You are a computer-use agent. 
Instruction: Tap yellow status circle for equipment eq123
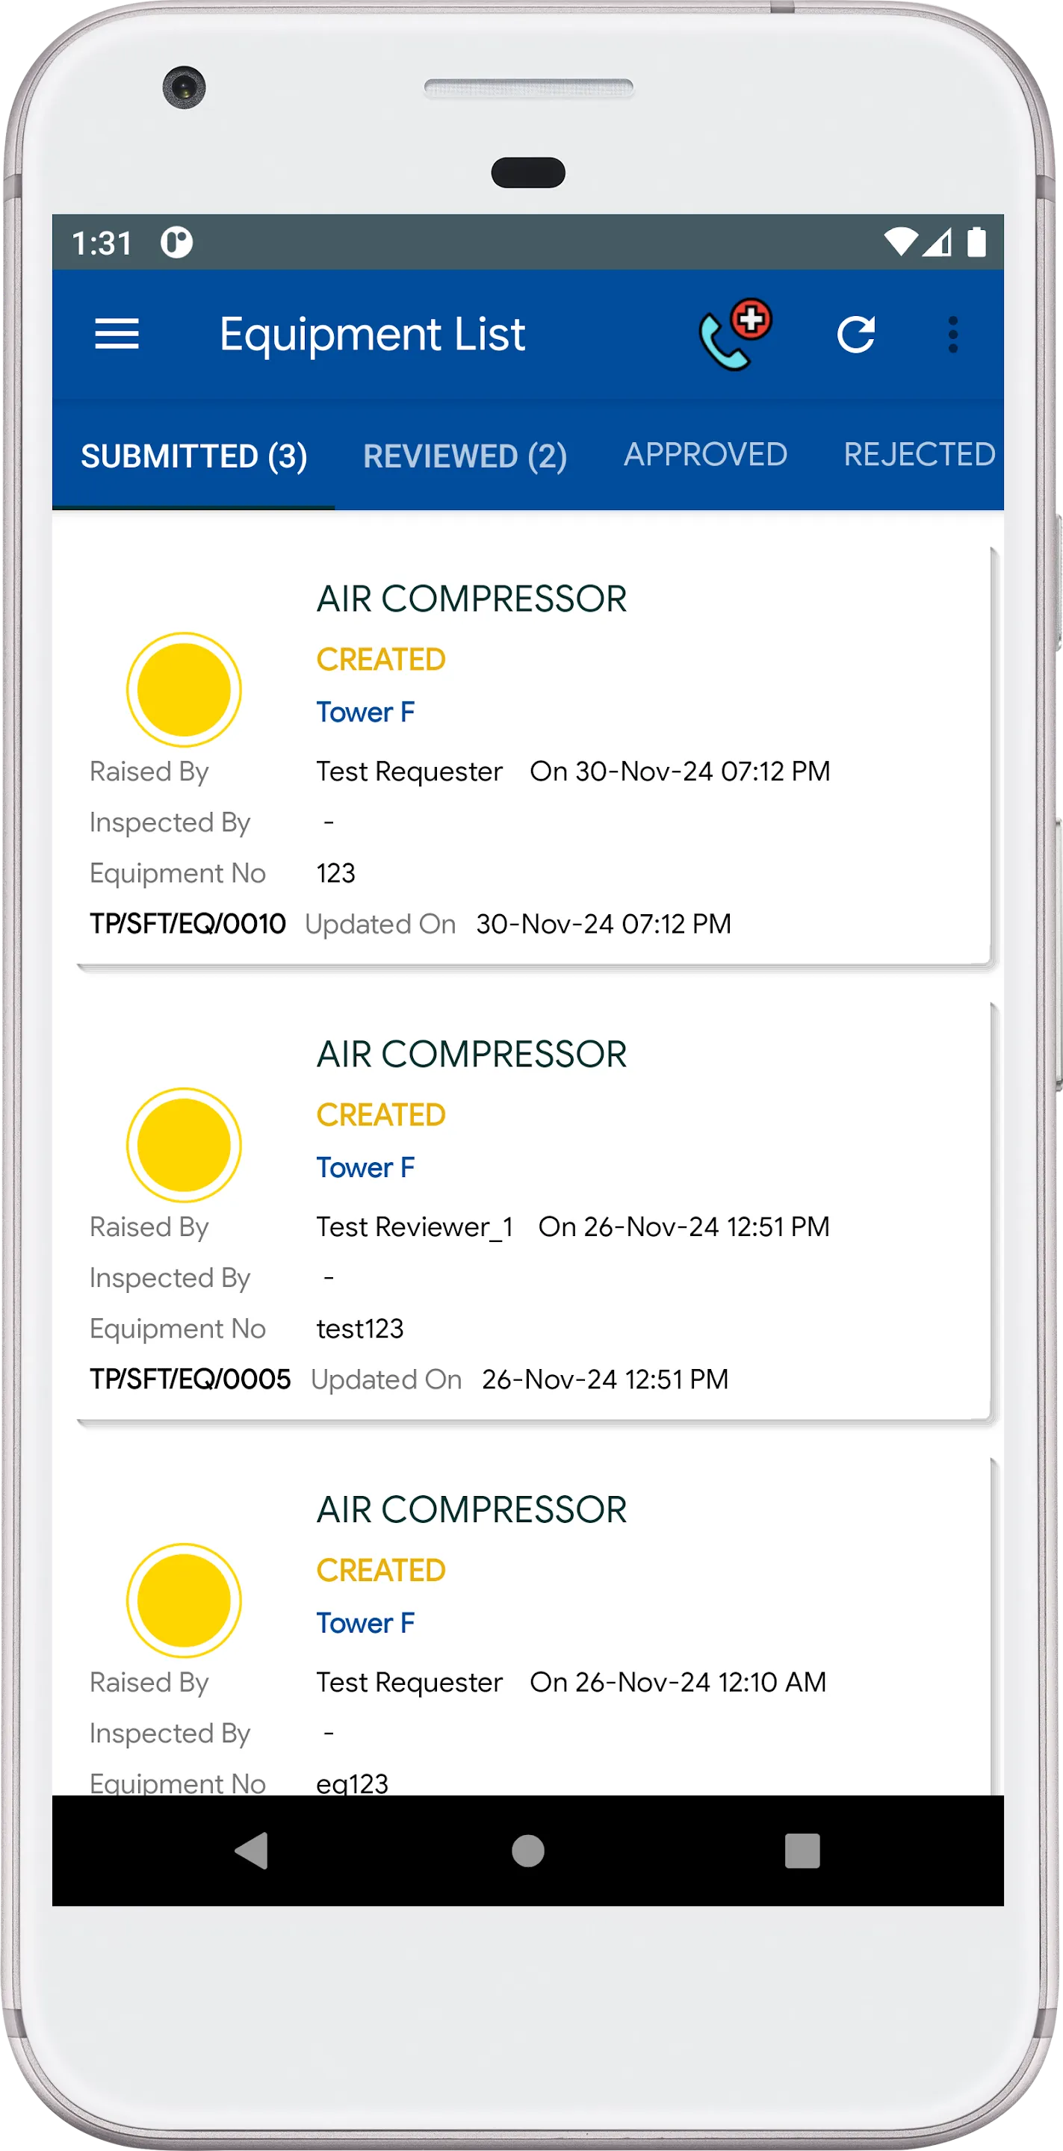[184, 1600]
